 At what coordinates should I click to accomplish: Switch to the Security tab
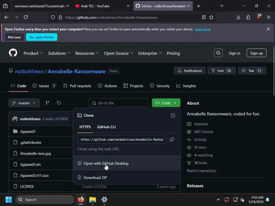click(160, 86)
